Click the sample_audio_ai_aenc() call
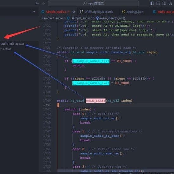 [102, 136]
